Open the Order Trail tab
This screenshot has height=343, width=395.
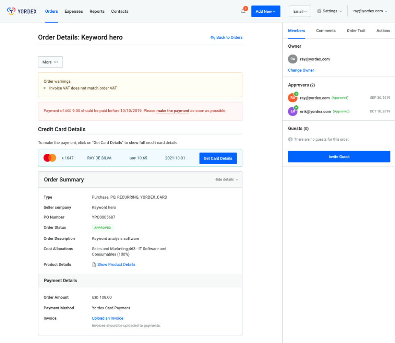[x=356, y=30]
